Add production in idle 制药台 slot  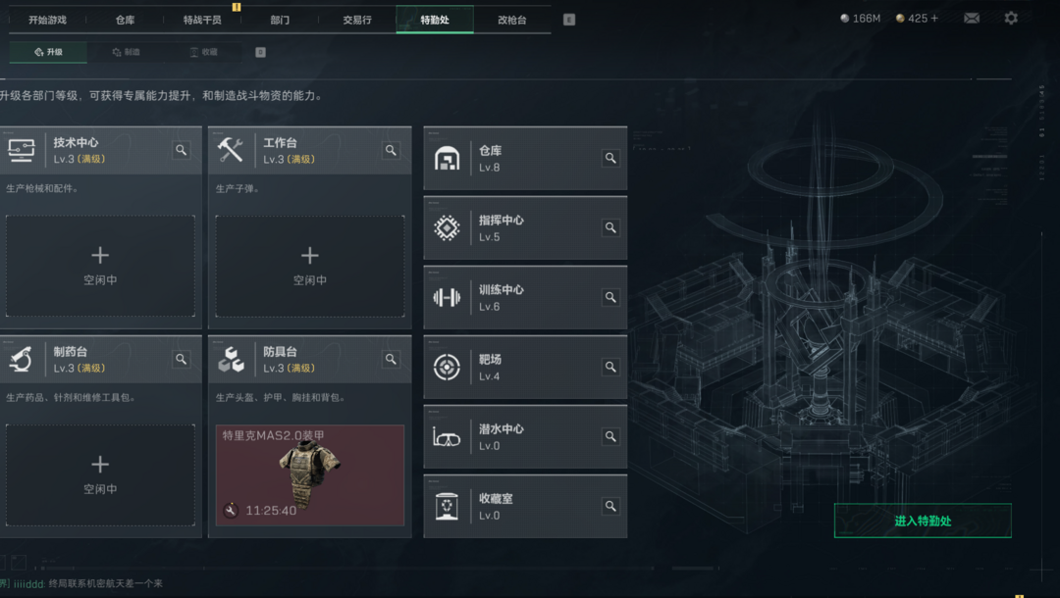pyautogui.click(x=100, y=475)
